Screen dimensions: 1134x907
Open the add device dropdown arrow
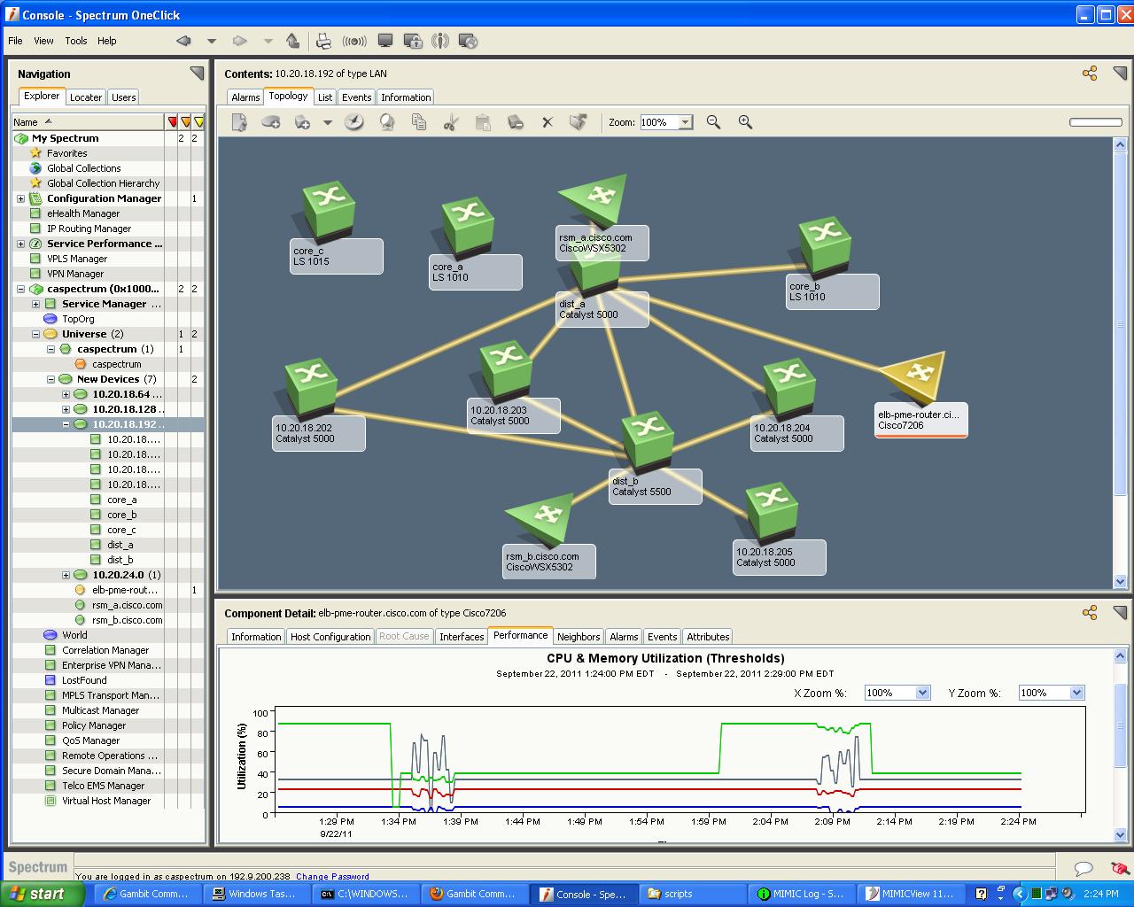pos(327,123)
